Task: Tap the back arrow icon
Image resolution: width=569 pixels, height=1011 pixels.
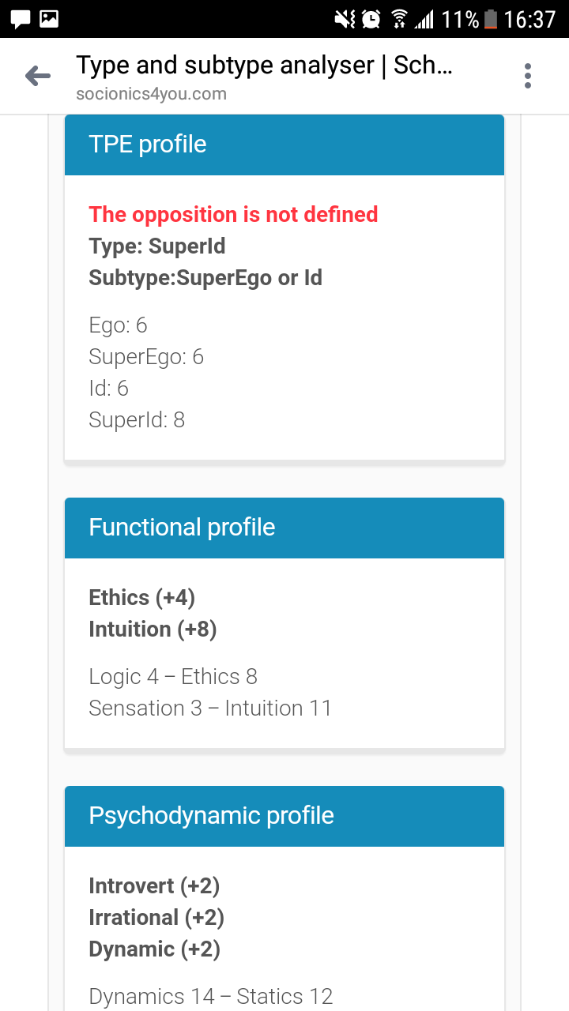Action: click(x=38, y=76)
